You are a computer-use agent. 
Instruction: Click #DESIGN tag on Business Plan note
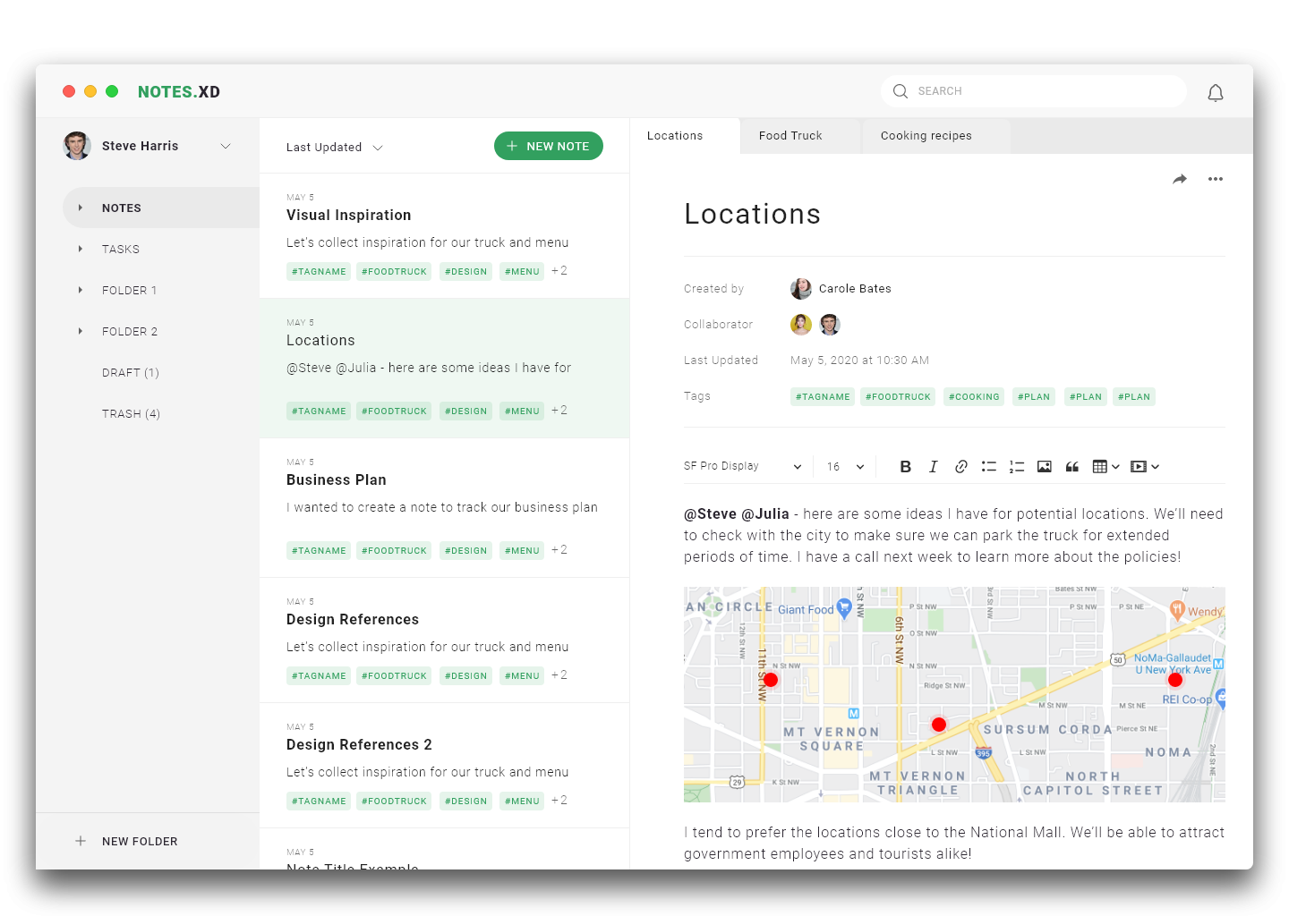click(465, 550)
